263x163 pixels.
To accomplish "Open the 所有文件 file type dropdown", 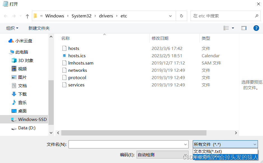I will 225,144.
